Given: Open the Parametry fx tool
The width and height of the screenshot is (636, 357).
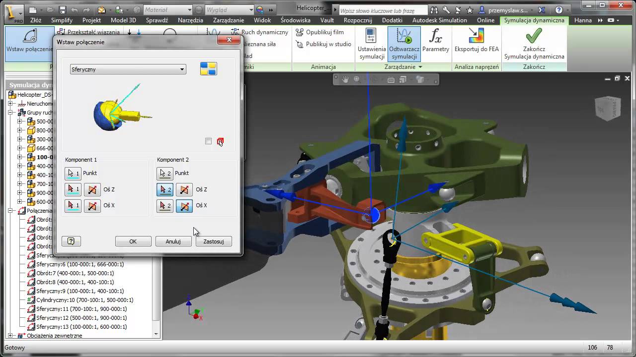Looking at the screenshot, I should point(436,41).
